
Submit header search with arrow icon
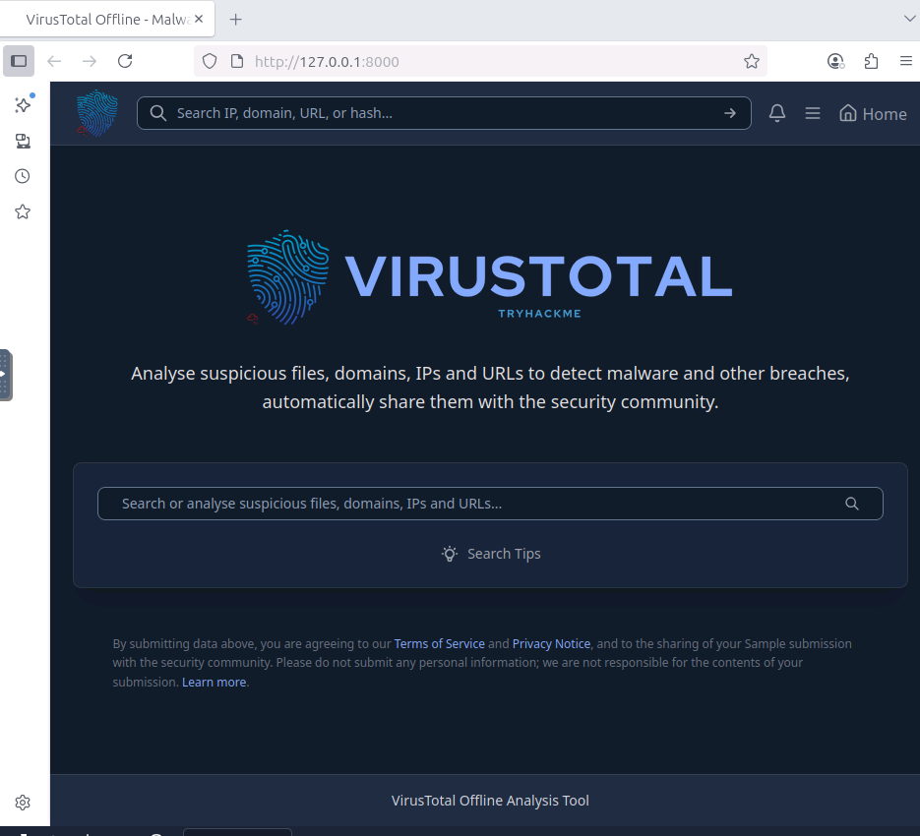(730, 113)
